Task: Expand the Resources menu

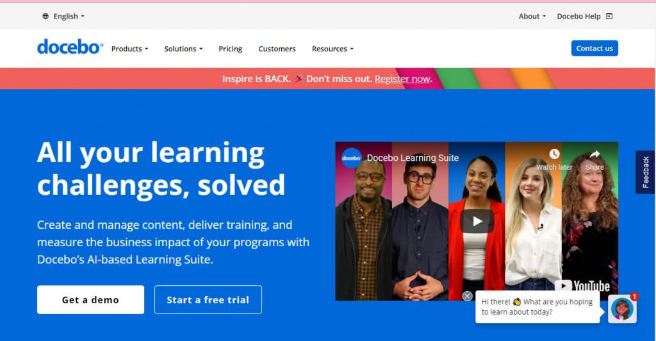Action: pos(332,49)
